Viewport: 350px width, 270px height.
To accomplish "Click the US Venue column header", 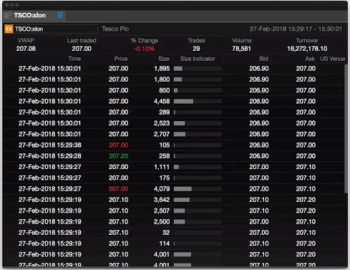I will click(x=332, y=59).
